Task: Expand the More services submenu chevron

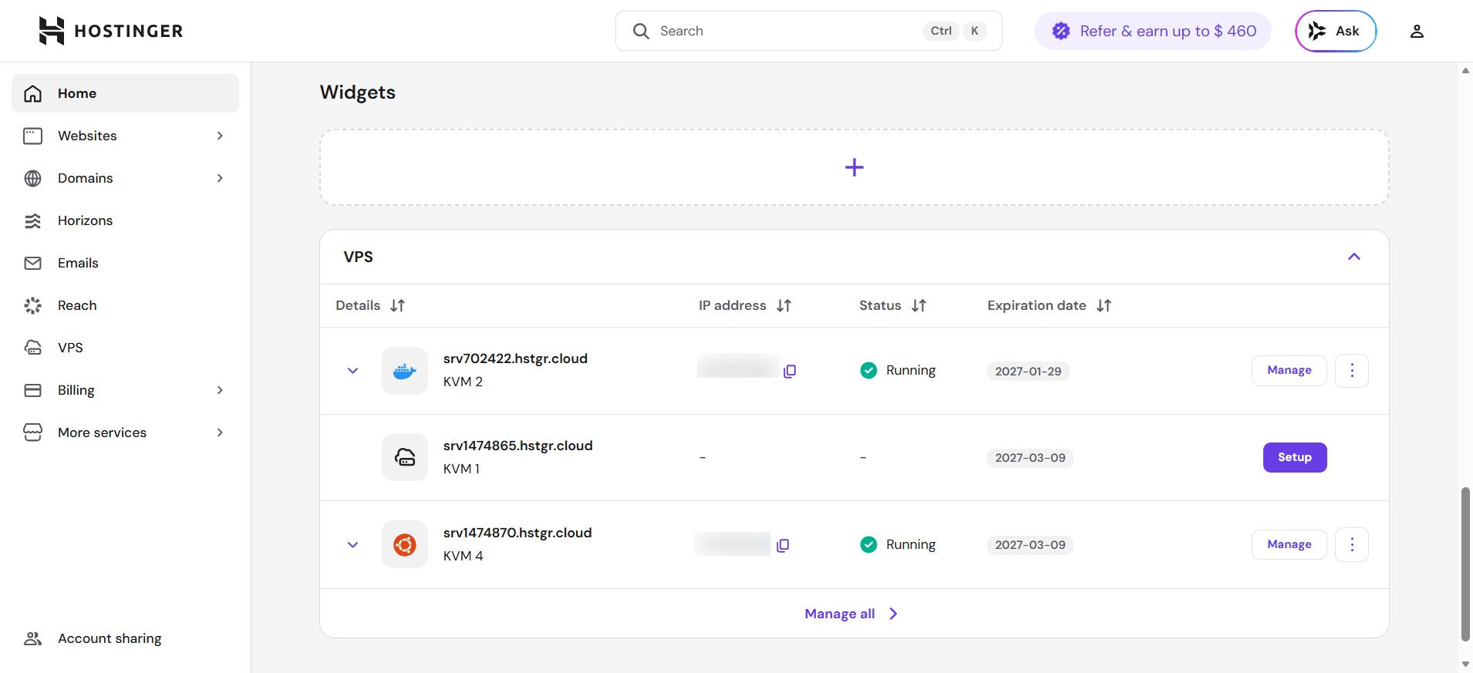Action: (220, 432)
